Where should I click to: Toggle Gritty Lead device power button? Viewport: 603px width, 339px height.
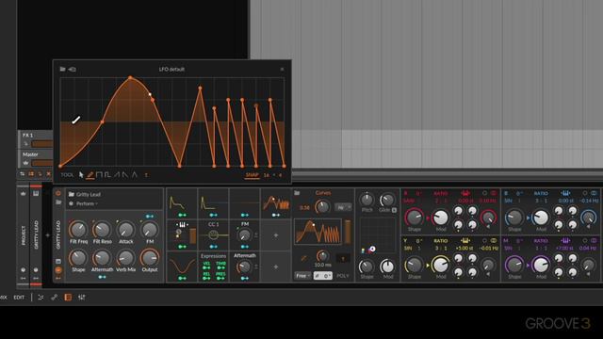[58, 193]
